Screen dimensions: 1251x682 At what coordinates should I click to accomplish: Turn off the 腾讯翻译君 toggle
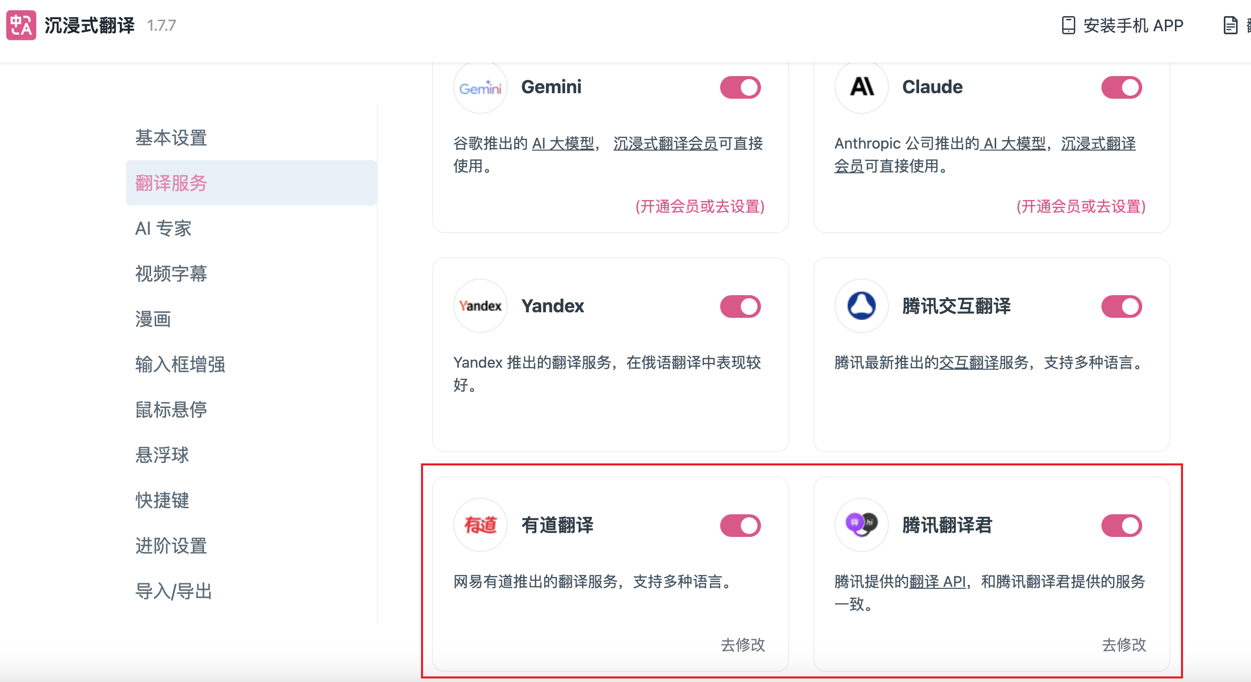click(x=1121, y=526)
